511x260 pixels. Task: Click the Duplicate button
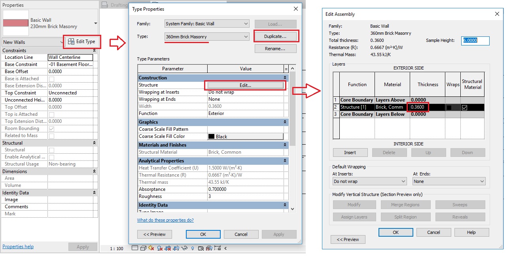pos(275,36)
